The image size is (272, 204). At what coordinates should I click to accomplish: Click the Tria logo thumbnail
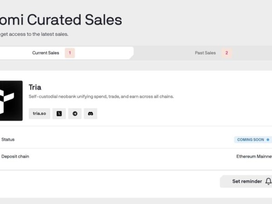(11, 101)
